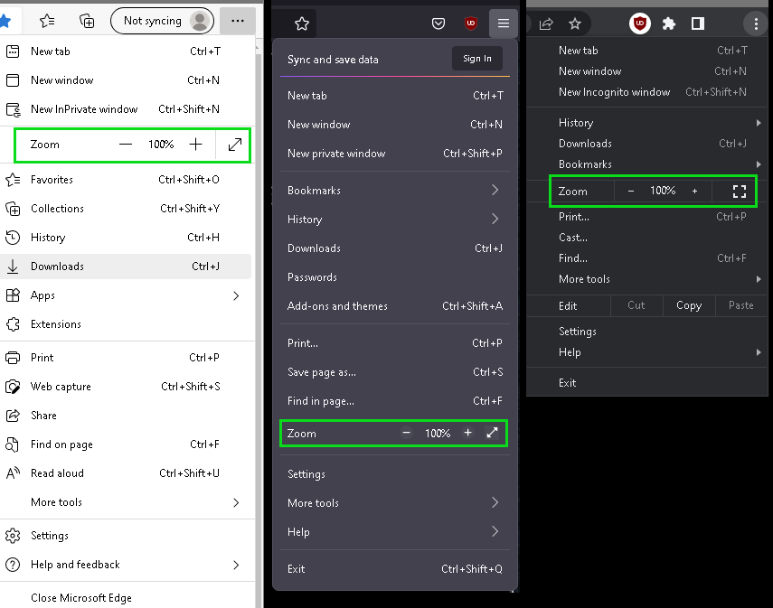Expand Help submenu in Firefox menu
Screen dimensions: 773x608
[394, 531]
